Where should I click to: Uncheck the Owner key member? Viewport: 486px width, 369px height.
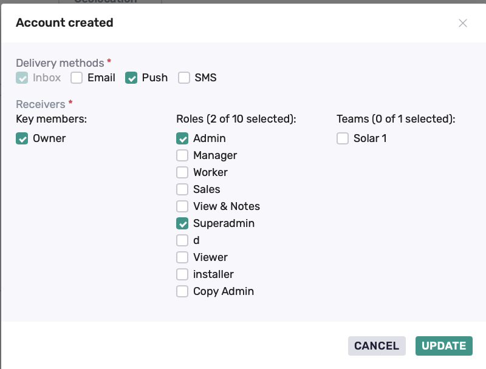pyautogui.click(x=22, y=138)
